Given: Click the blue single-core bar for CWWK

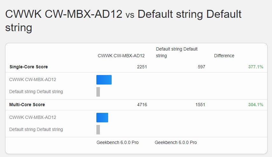Looking at the screenshot, I should point(104,80).
